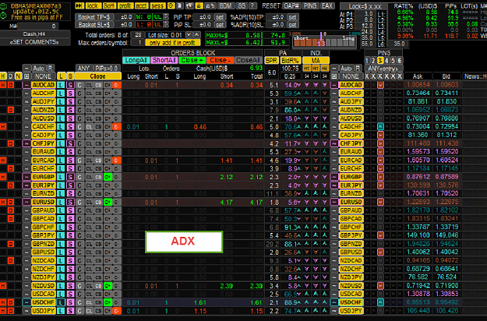Toggle the H flag on CADCHF row

click(x=3, y=127)
